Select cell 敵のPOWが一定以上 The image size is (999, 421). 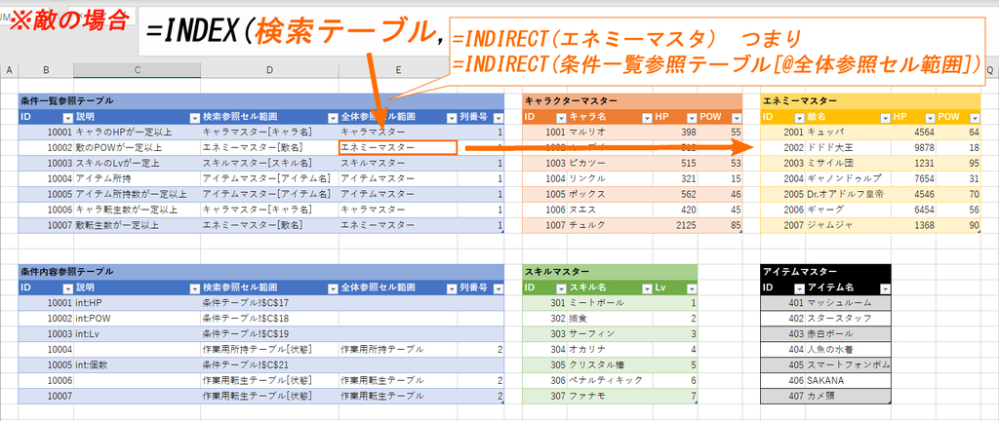coord(137,147)
